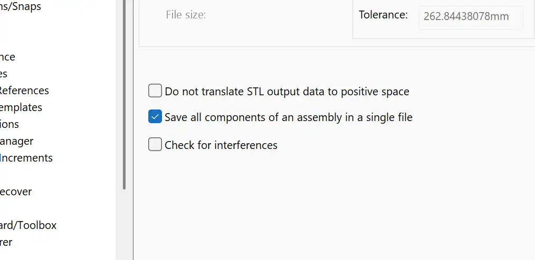Select the FeatureManager options entry
This screenshot has width=535, height=260.
tap(16, 141)
